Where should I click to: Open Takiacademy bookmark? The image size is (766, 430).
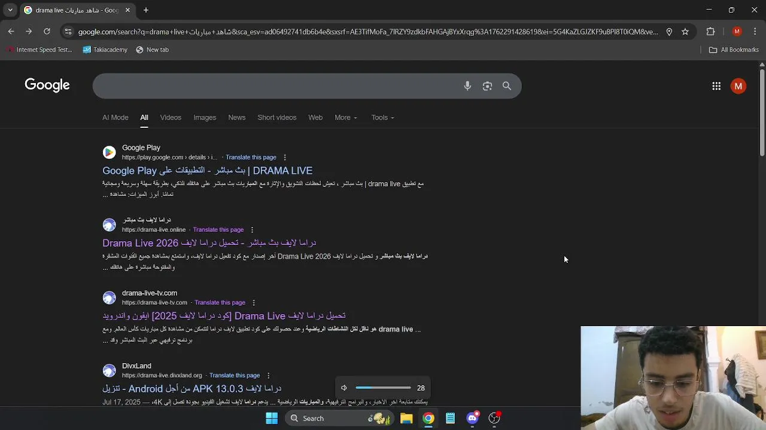click(x=105, y=50)
